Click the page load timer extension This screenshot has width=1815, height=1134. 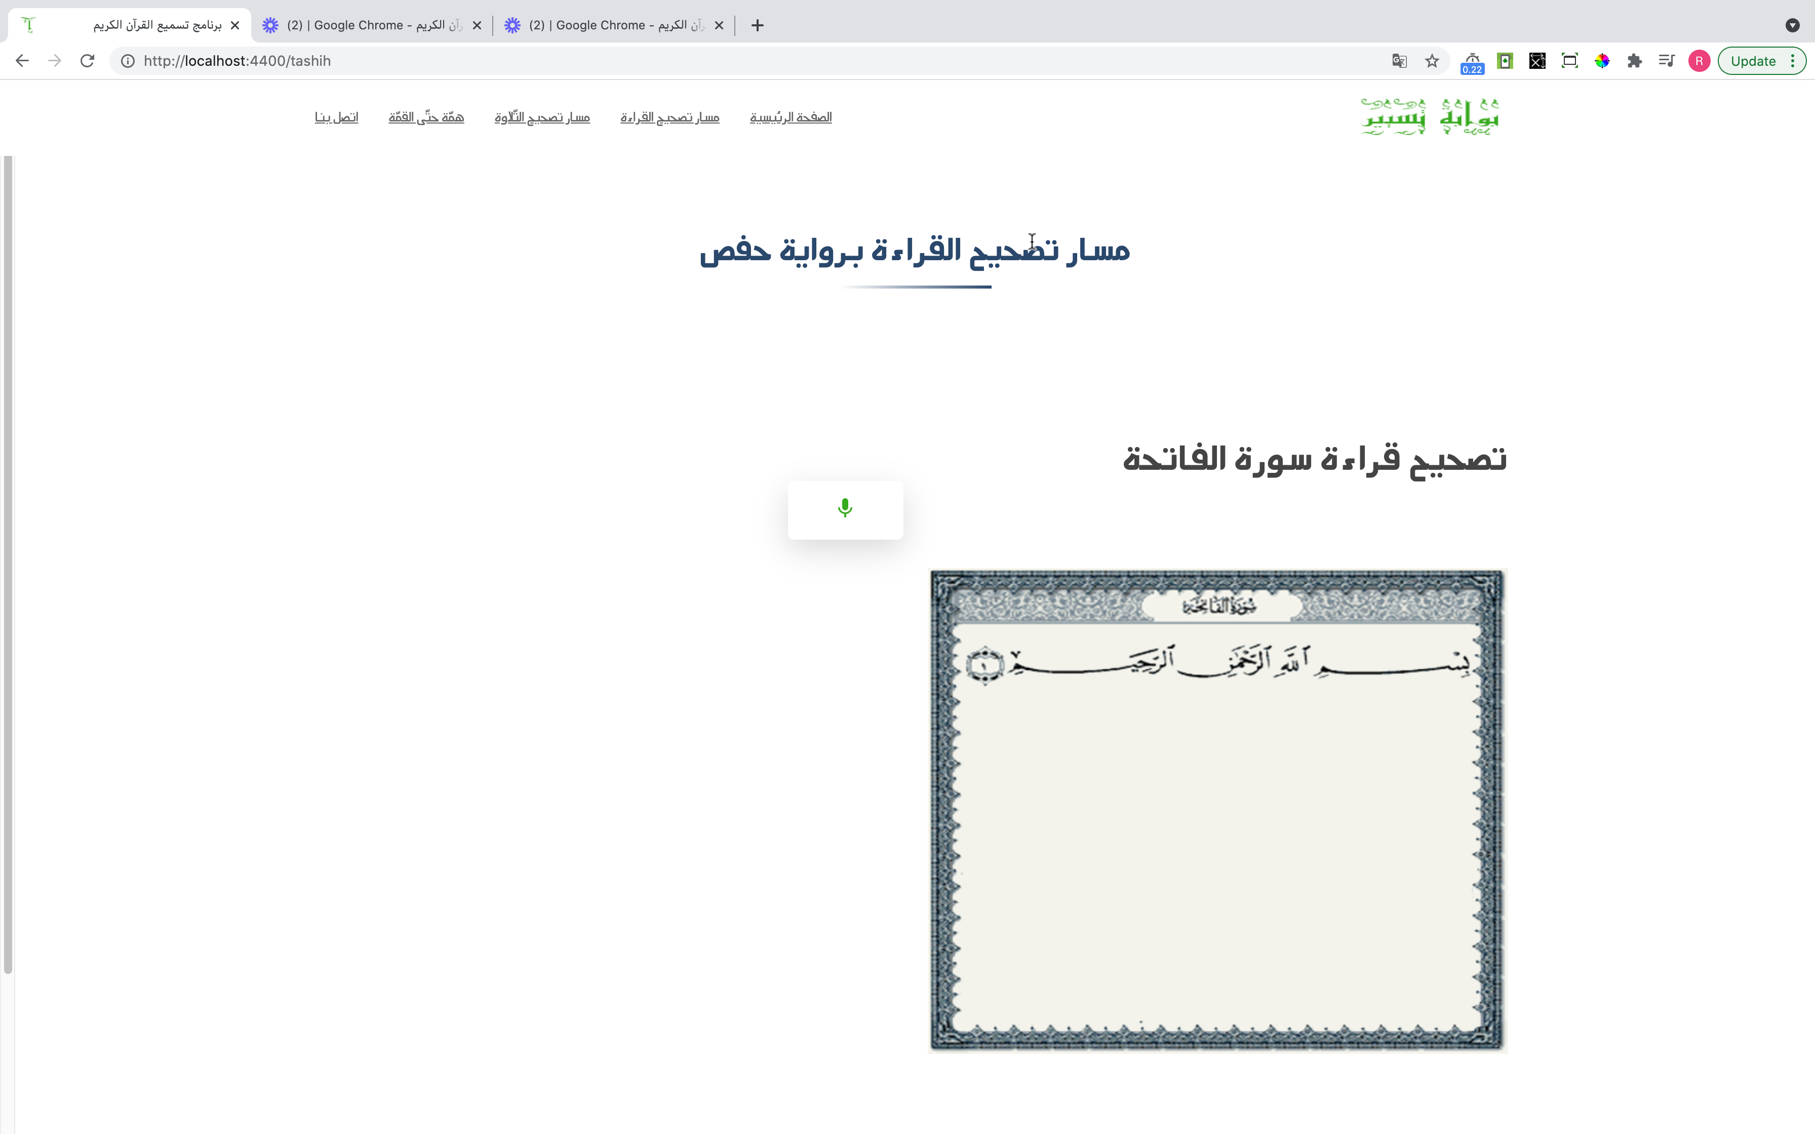point(1472,61)
